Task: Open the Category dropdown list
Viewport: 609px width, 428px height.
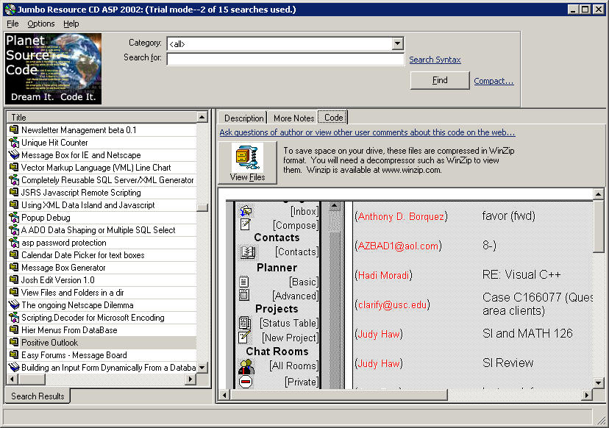Action: 397,43
